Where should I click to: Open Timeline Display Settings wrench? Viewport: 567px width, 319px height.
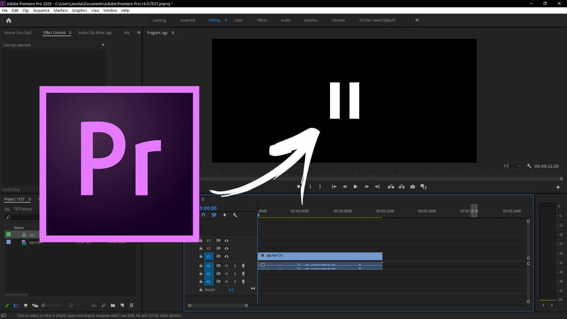pyautogui.click(x=235, y=215)
